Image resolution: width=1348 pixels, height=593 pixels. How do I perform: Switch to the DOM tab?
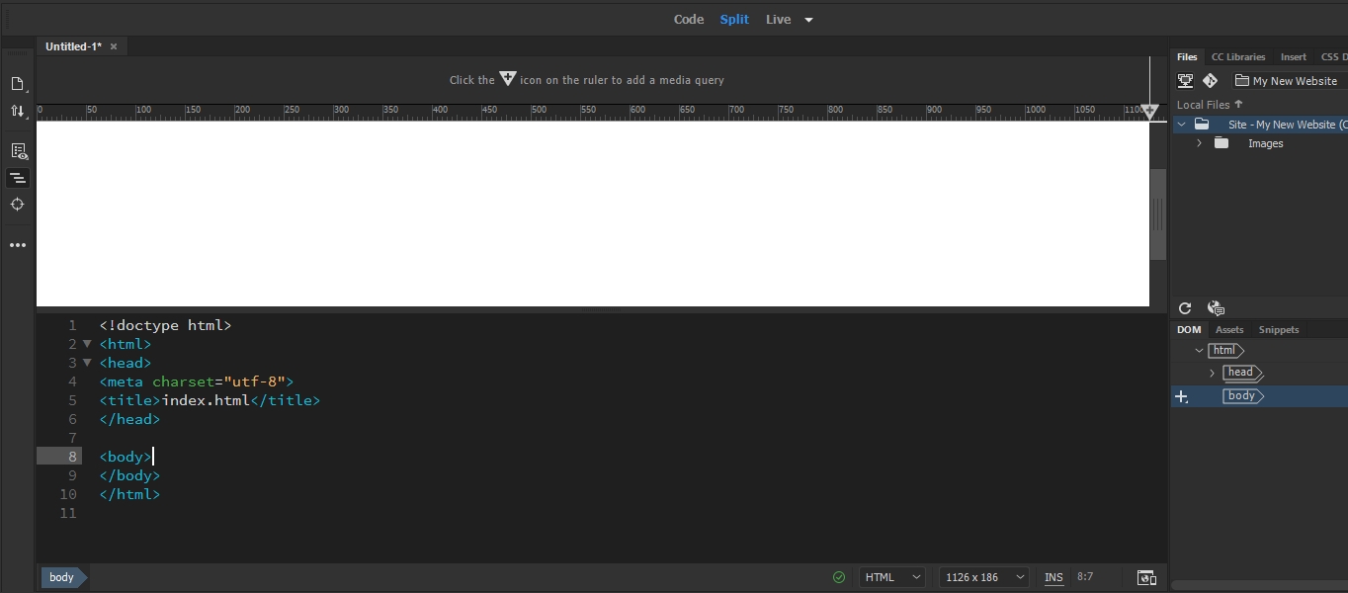[1189, 329]
